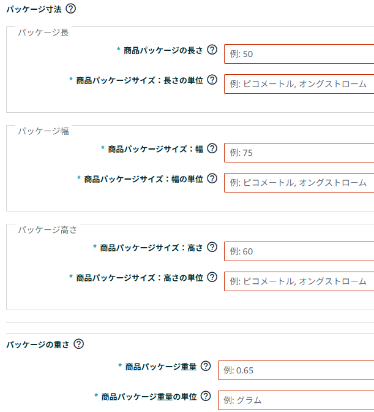The width and height of the screenshot is (374, 412).
Task: Focus the package length field (例: 50)
Action: pyautogui.click(x=299, y=54)
